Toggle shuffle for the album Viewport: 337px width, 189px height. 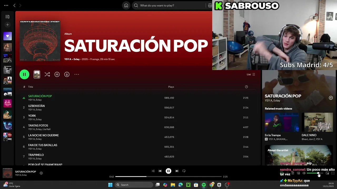[47, 74]
